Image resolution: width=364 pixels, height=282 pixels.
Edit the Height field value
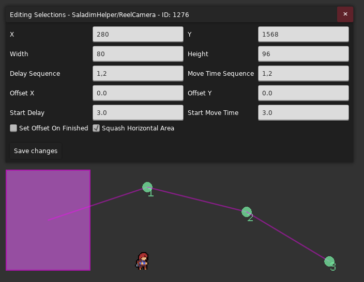click(303, 54)
